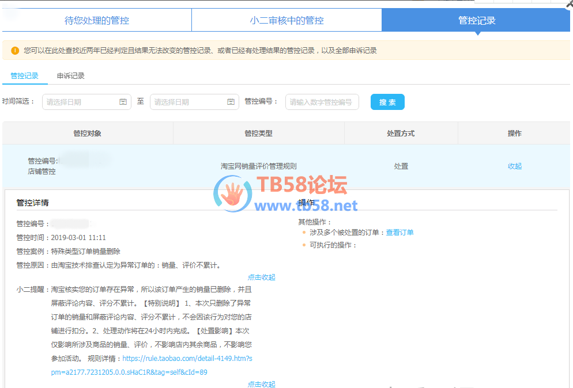Click 点击收起 below 管控原因
The image size is (573, 388).
click(262, 277)
